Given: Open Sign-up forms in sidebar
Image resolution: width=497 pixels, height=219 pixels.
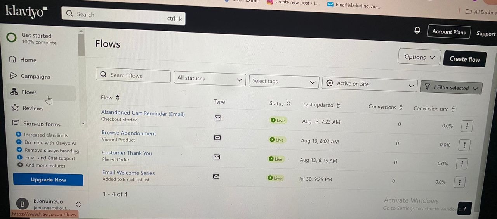Looking at the screenshot, I should [42, 124].
